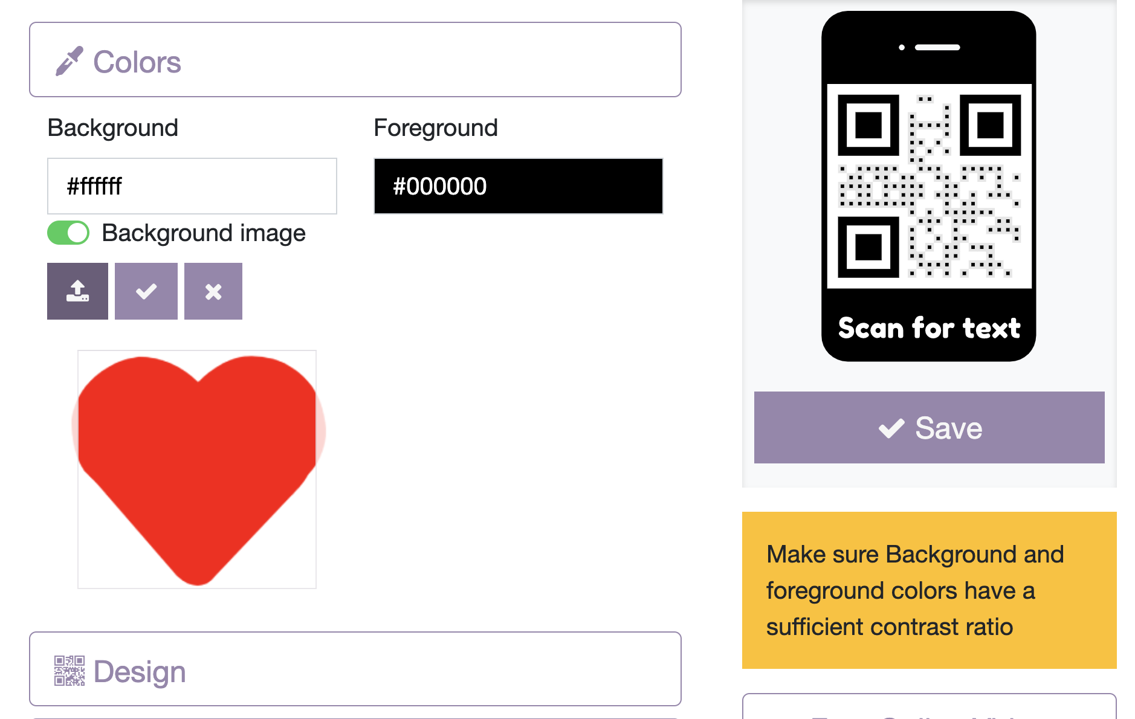The image size is (1135, 719).
Task: Select the Design panel header
Action: point(355,669)
